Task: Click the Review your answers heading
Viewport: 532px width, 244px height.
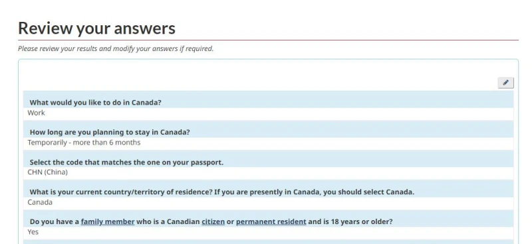Action: tap(96, 28)
